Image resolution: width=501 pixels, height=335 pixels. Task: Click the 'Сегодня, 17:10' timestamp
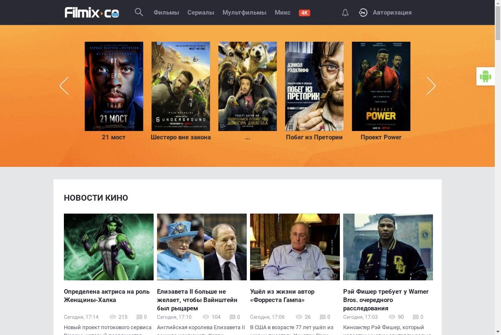pos(174,317)
